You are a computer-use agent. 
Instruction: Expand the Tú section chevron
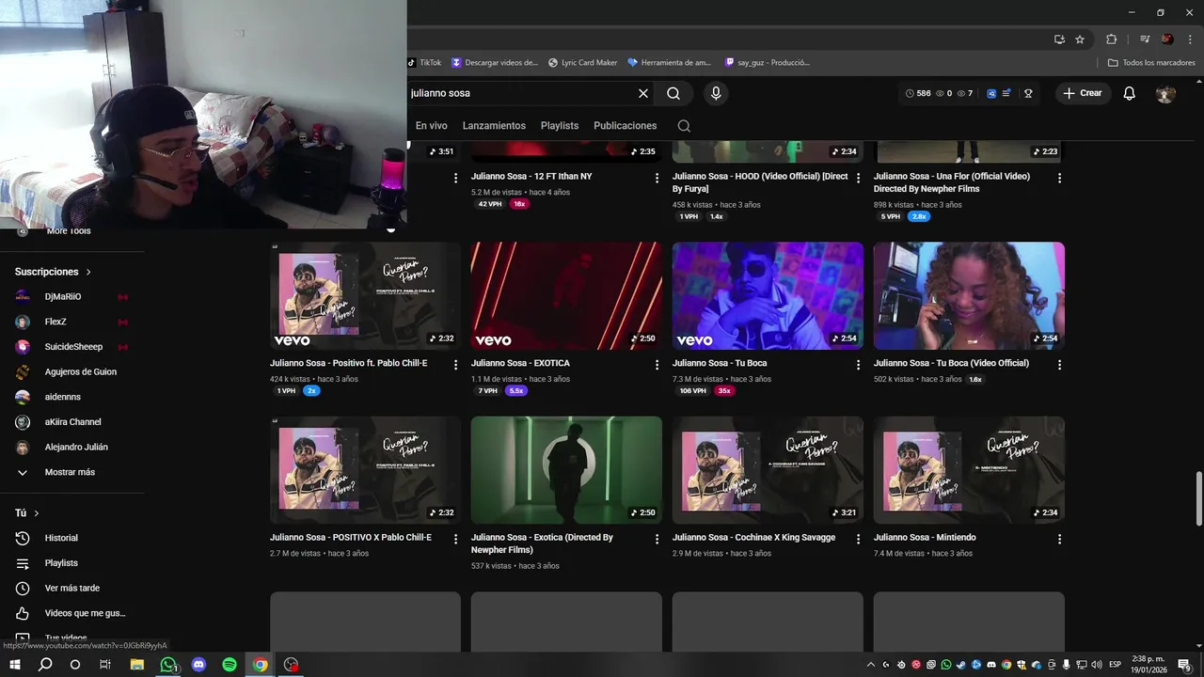click(37, 513)
